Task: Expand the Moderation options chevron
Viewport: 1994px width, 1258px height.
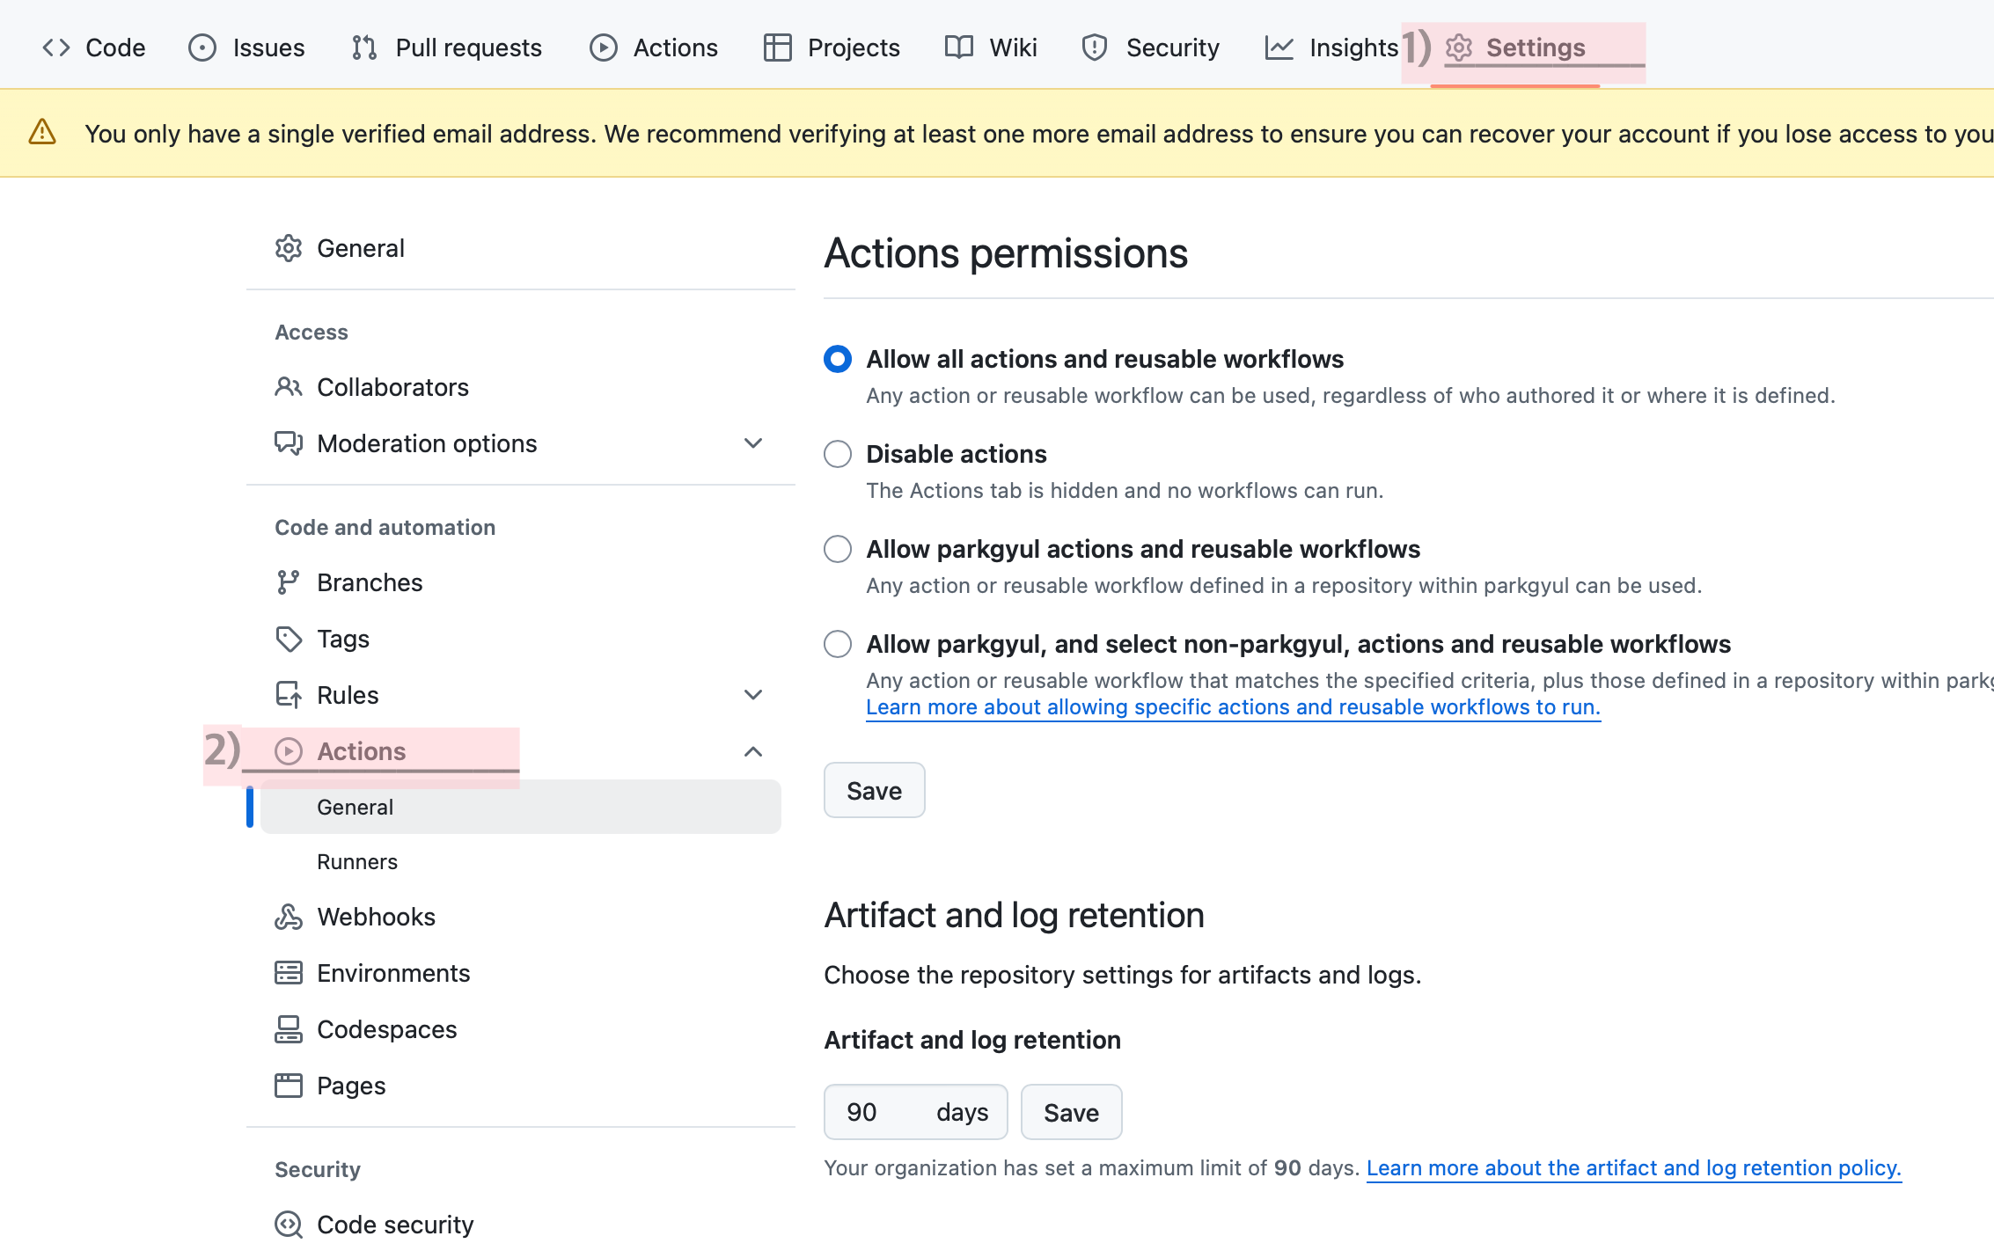Action: point(753,443)
